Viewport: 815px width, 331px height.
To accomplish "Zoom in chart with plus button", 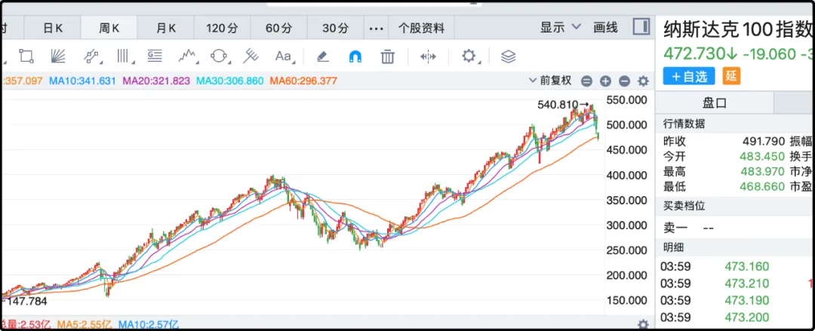I will click(605, 81).
